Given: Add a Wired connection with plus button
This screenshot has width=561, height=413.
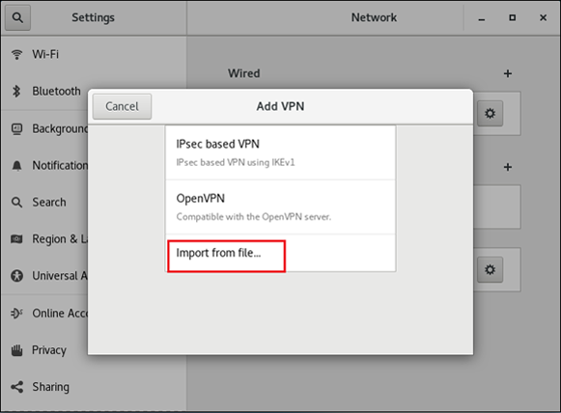Looking at the screenshot, I should (507, 73).
